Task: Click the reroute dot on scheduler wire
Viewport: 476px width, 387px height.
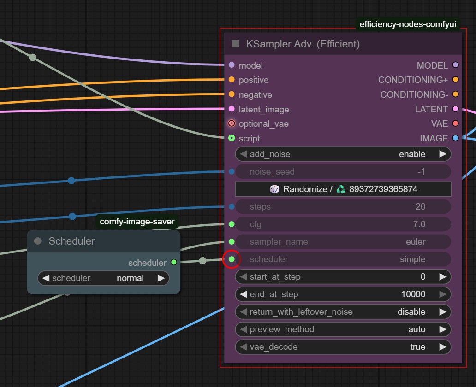Action: (203, 260)
